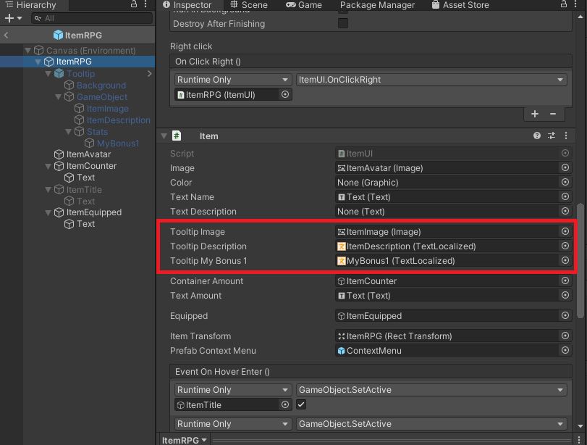The height and width of the screenshot is (445, 587).
Task: Collapse the ItemEquipped tree node
Action: pyautogui.click(x=48, y=212)
